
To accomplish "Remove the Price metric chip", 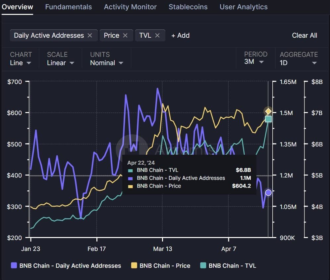I will tap(125, 35).
